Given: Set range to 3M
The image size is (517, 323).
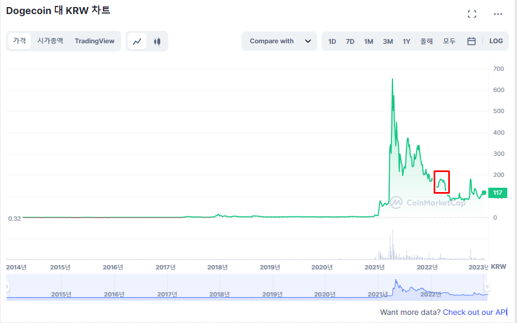Looking at the screenshot, I should coord(388,41).
